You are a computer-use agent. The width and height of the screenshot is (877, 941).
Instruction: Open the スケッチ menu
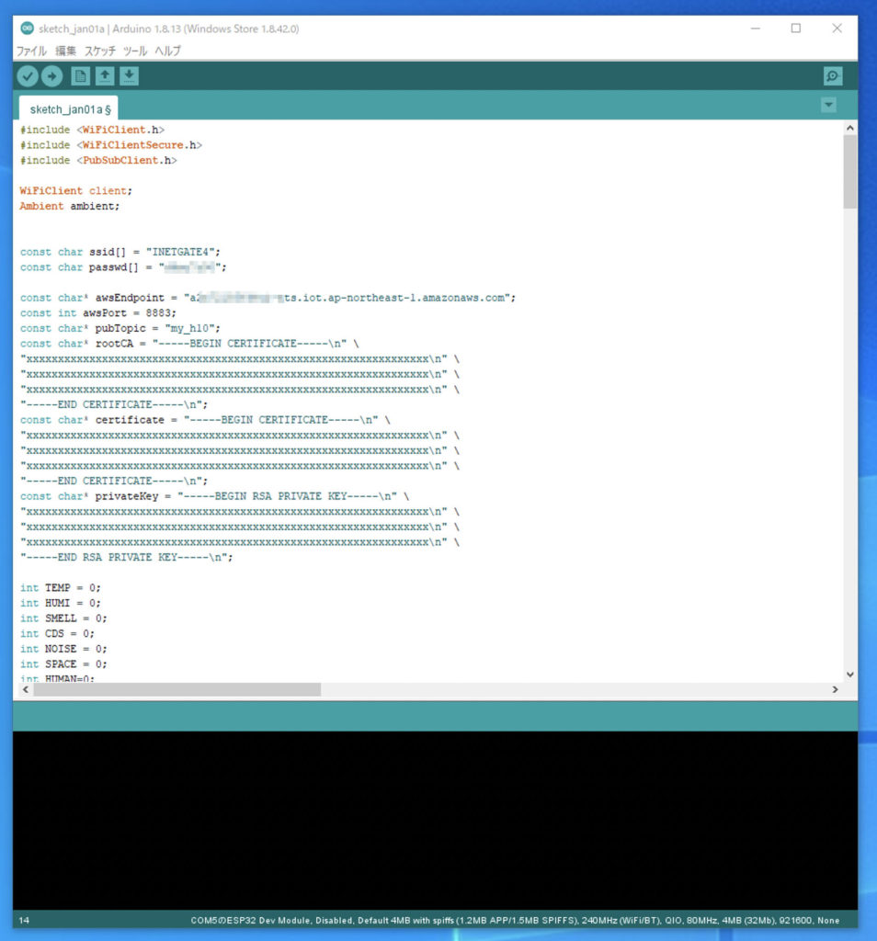[x=100, y=51]
